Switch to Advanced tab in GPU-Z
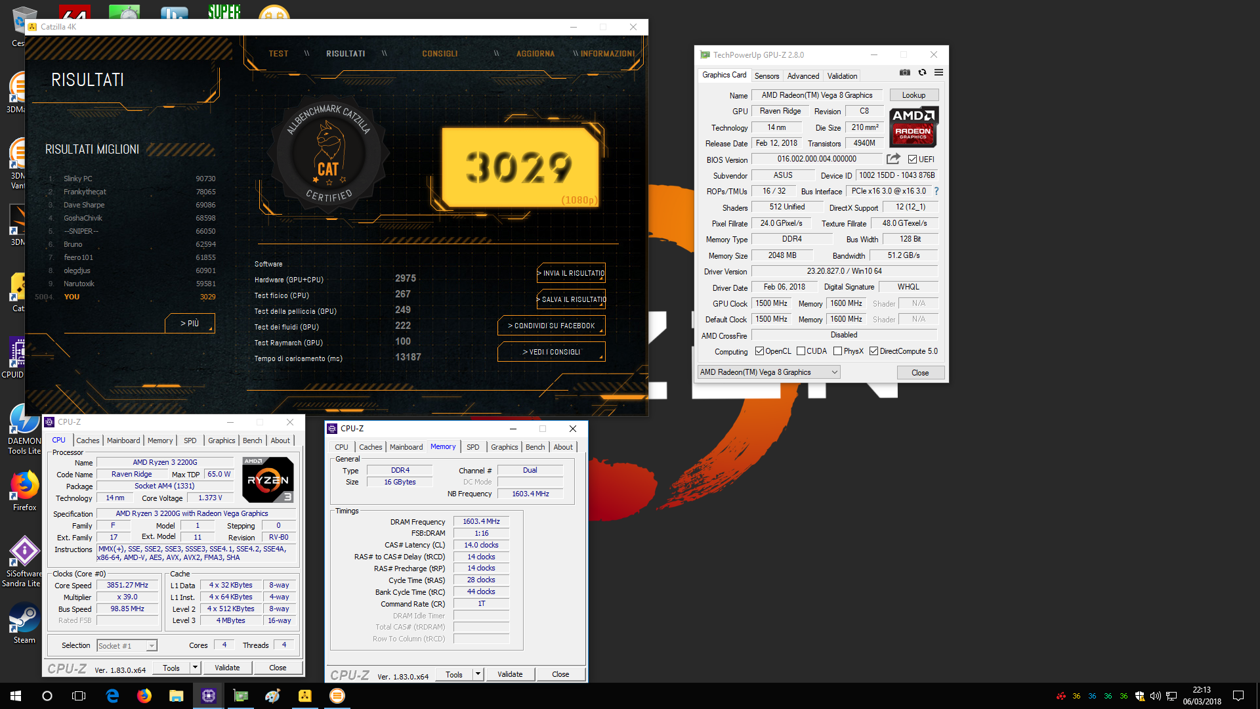The image size is (1260, 709). point(803,75)
